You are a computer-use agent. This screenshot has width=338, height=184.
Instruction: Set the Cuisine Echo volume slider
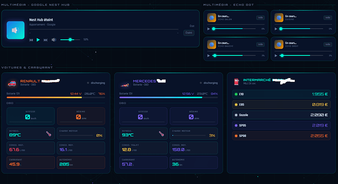[302, 29]
